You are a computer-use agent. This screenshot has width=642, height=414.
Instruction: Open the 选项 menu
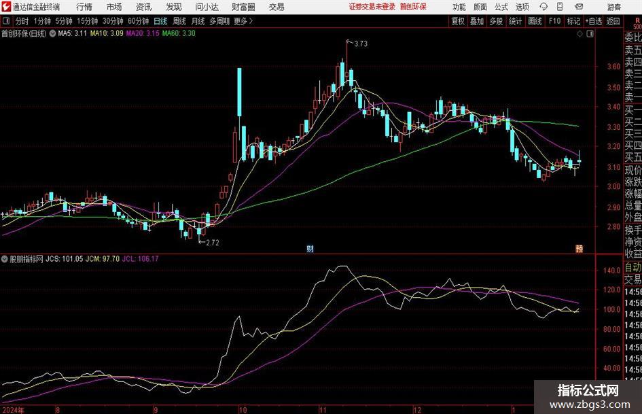pyautogui.click(x=522, y=7)
